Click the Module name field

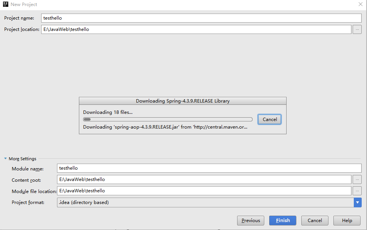point(209,168)
